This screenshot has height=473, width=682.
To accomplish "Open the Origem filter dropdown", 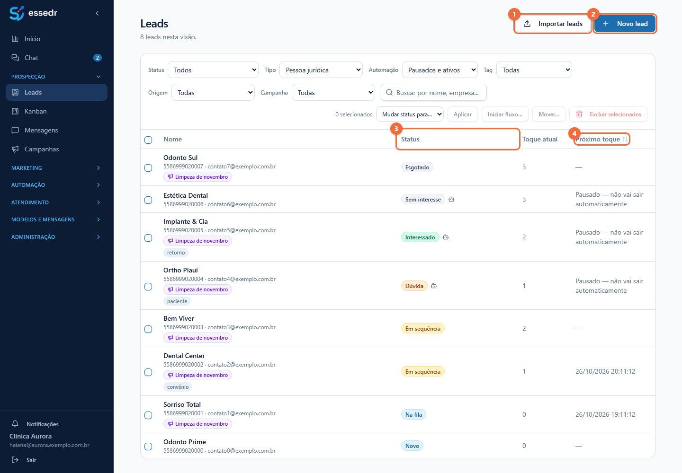I will (x=213, y=93).
